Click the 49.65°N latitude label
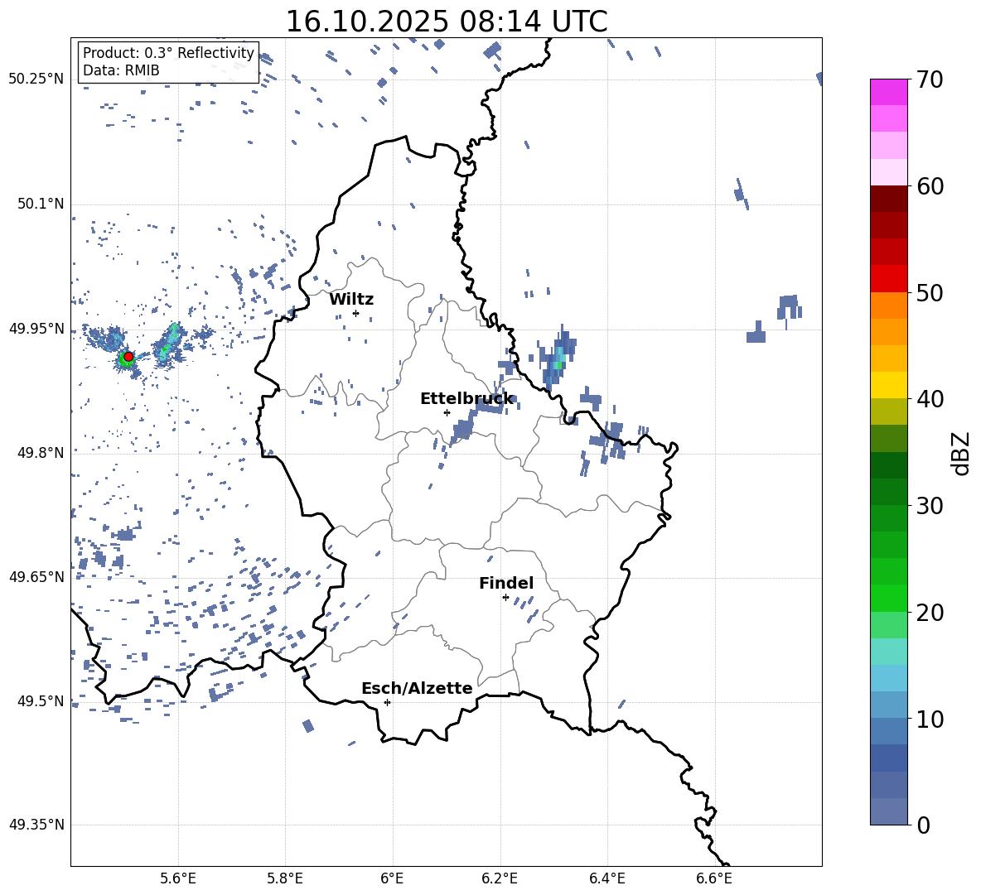This screenshot has height=895, width=981. pyautogui.click(x=36, y=577)
